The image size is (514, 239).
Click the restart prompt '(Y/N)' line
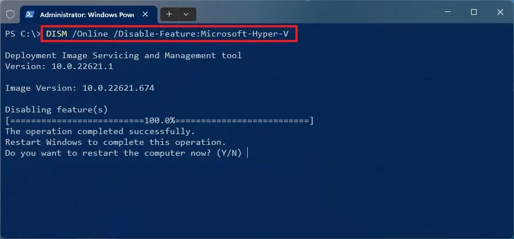[x=123, y=153]
